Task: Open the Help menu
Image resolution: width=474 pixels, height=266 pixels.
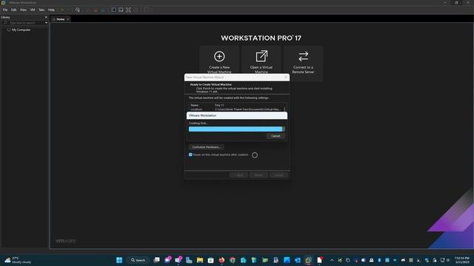Action: tap(51, 10)
